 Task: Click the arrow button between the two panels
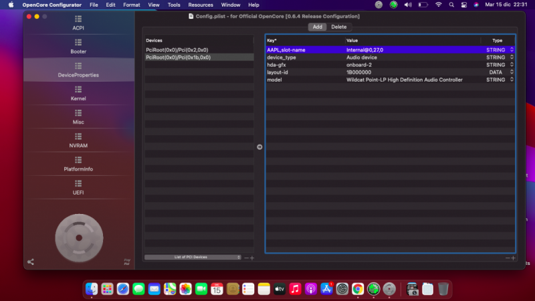[259, 147]
